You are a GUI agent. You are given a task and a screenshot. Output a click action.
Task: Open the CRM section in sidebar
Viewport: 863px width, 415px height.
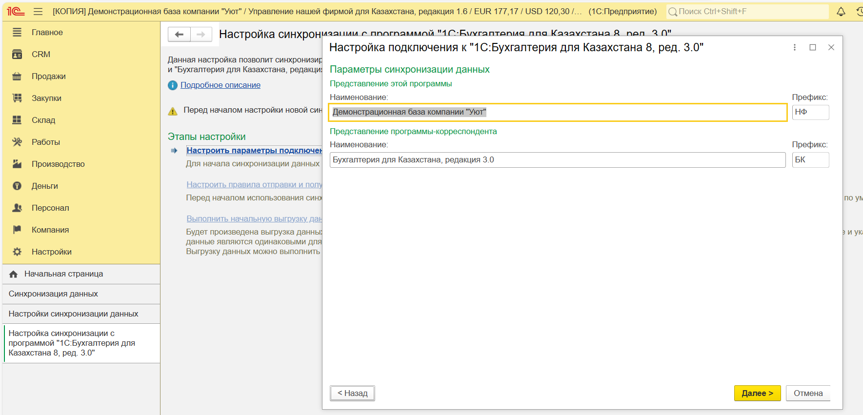coord(41,54)
